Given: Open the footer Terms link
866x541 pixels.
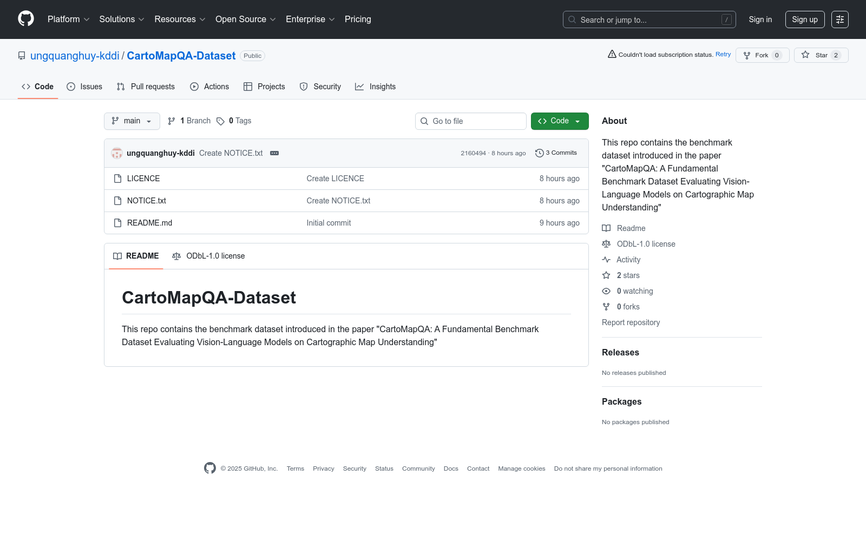Looking at the screenshot, I should (x=296, y=469).
